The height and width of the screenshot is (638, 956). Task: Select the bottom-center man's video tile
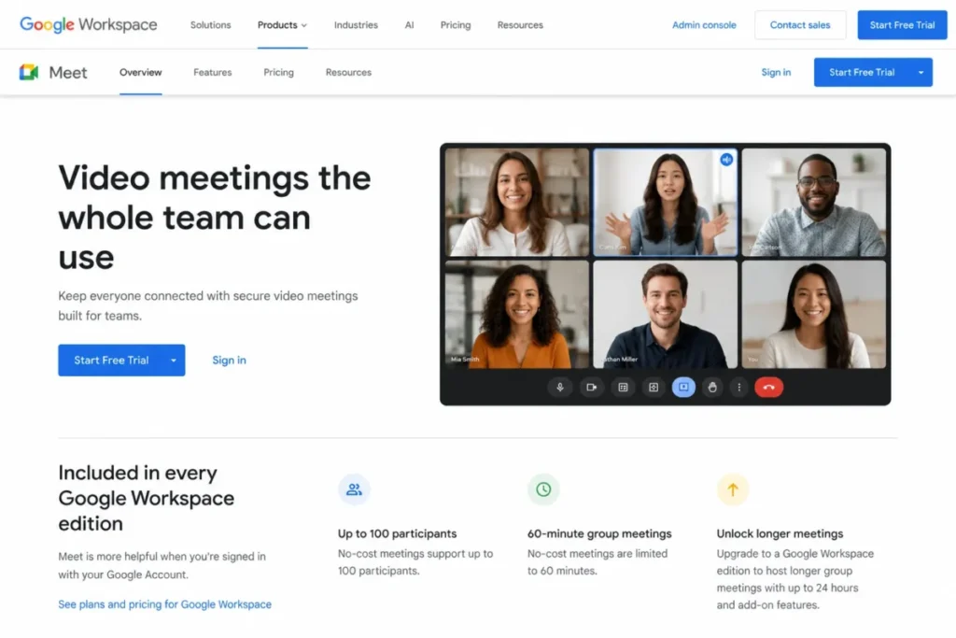click(665, 314)
